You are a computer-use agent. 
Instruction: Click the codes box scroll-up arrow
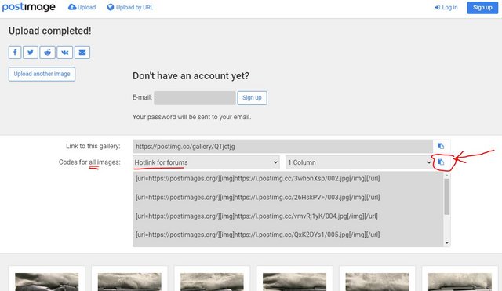[447, 176]
